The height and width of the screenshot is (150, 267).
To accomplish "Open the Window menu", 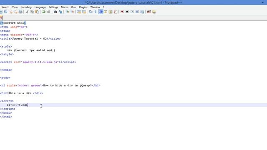I will coord(95,7).
